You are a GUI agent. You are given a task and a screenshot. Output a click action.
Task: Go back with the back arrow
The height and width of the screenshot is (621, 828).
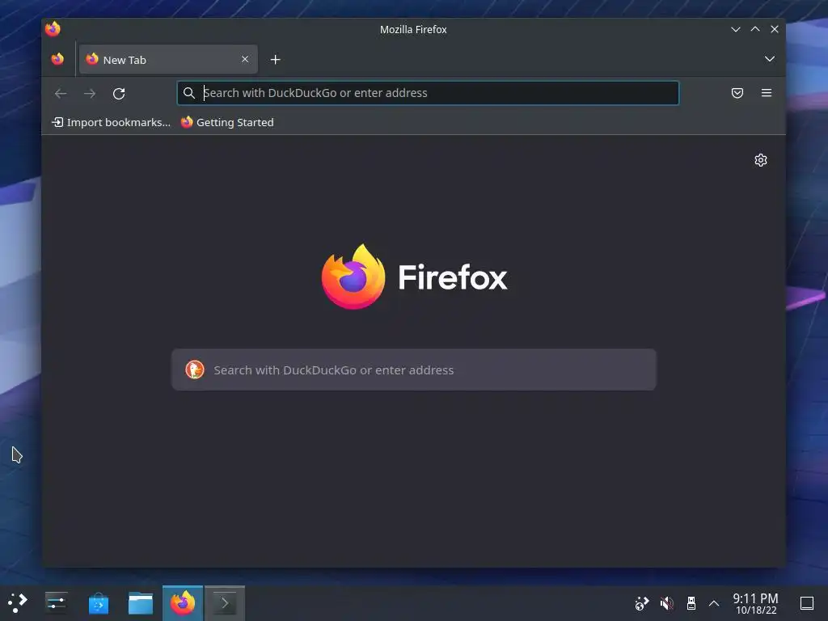[x=61, y=94]
